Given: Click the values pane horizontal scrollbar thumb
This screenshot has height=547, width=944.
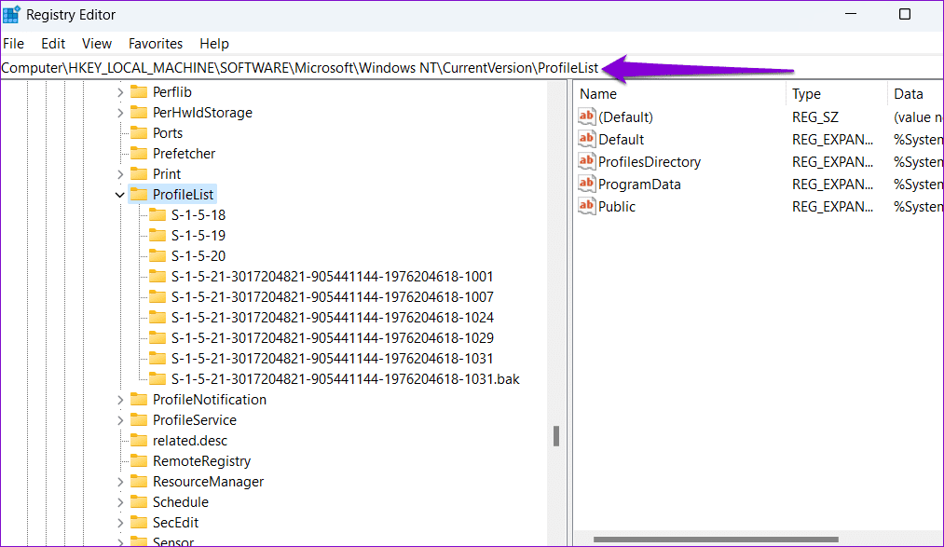Looking at the screenshot, I should pyautogui.click(x=716, y=540).
